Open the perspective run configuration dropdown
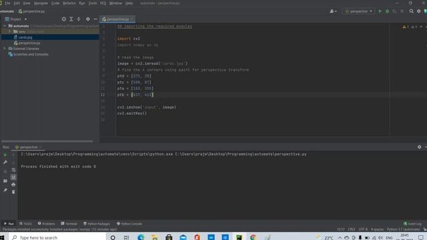 coord(358,11)
